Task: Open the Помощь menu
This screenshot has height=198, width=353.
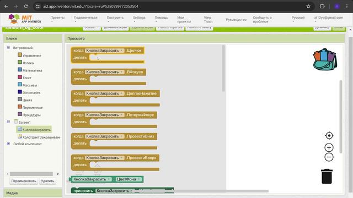Action: (x=161, y=19)
